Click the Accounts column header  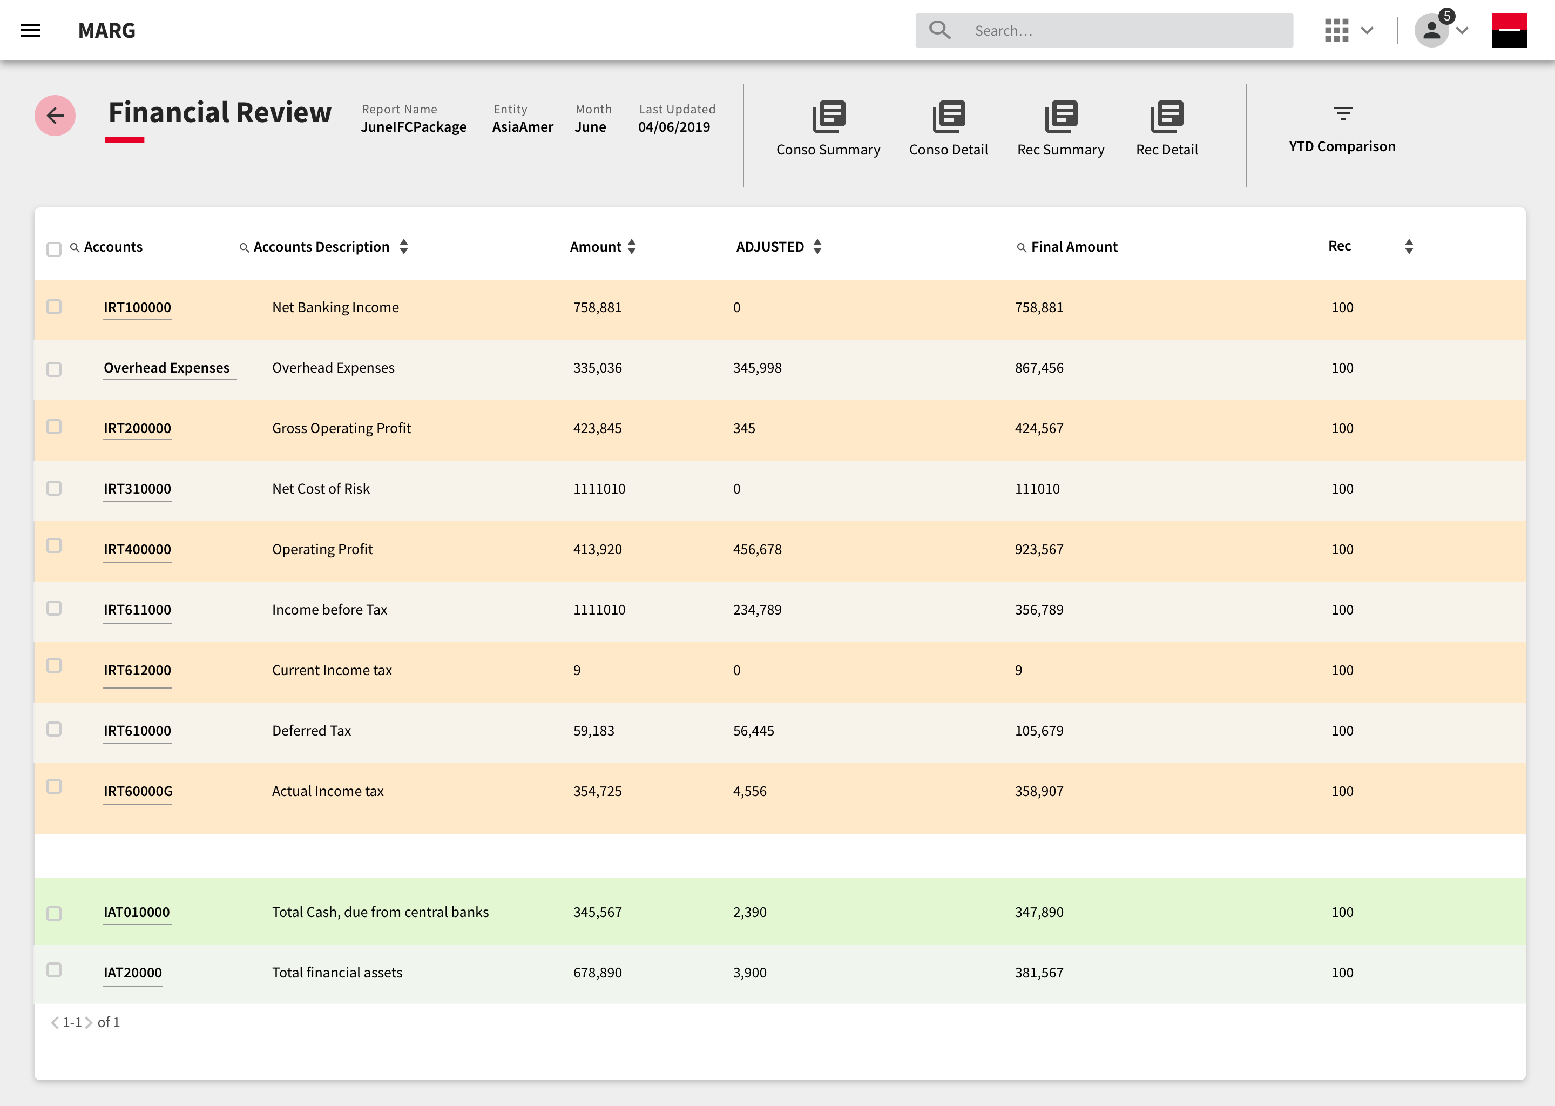coord(113,247)
